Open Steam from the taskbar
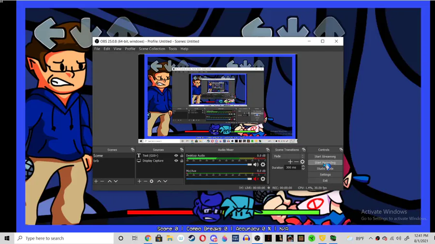This screenshot has height=244, width=435. coord(192,238)
